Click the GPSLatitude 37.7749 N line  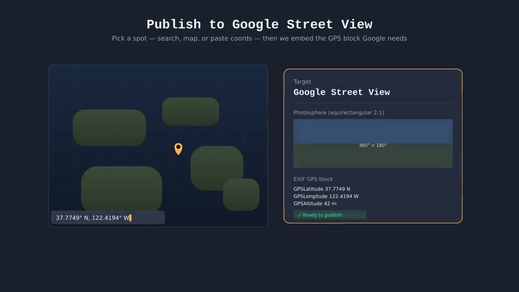(x=322, y=189)
